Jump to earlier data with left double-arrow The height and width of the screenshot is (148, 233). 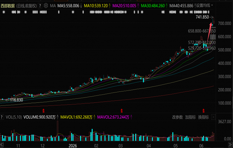pos(2,145)
